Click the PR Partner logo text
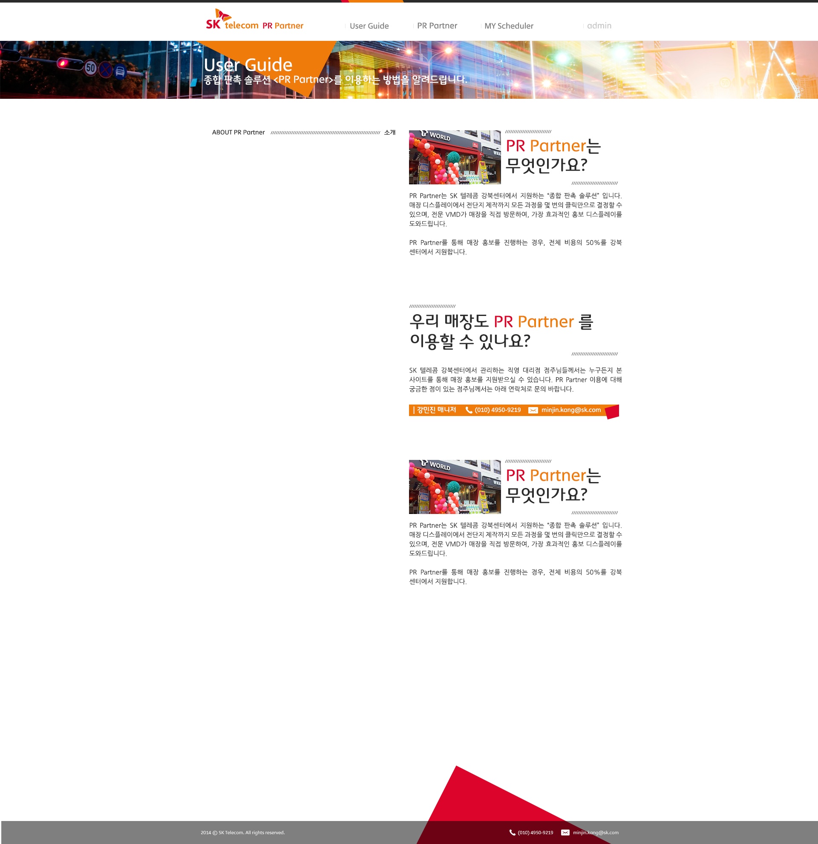The height and width of the screenshot is (844, 818). point(282,26)
